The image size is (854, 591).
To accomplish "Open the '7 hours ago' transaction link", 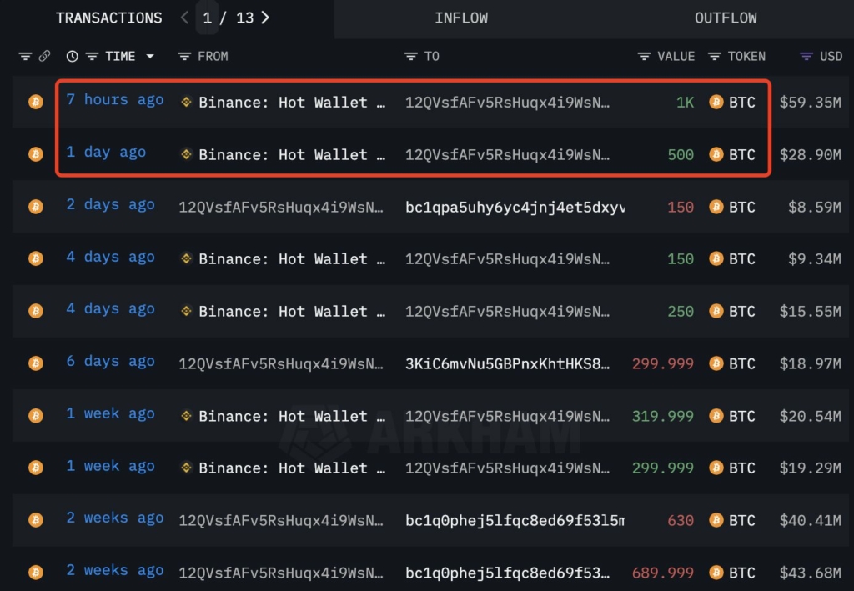I will (115, 99).
